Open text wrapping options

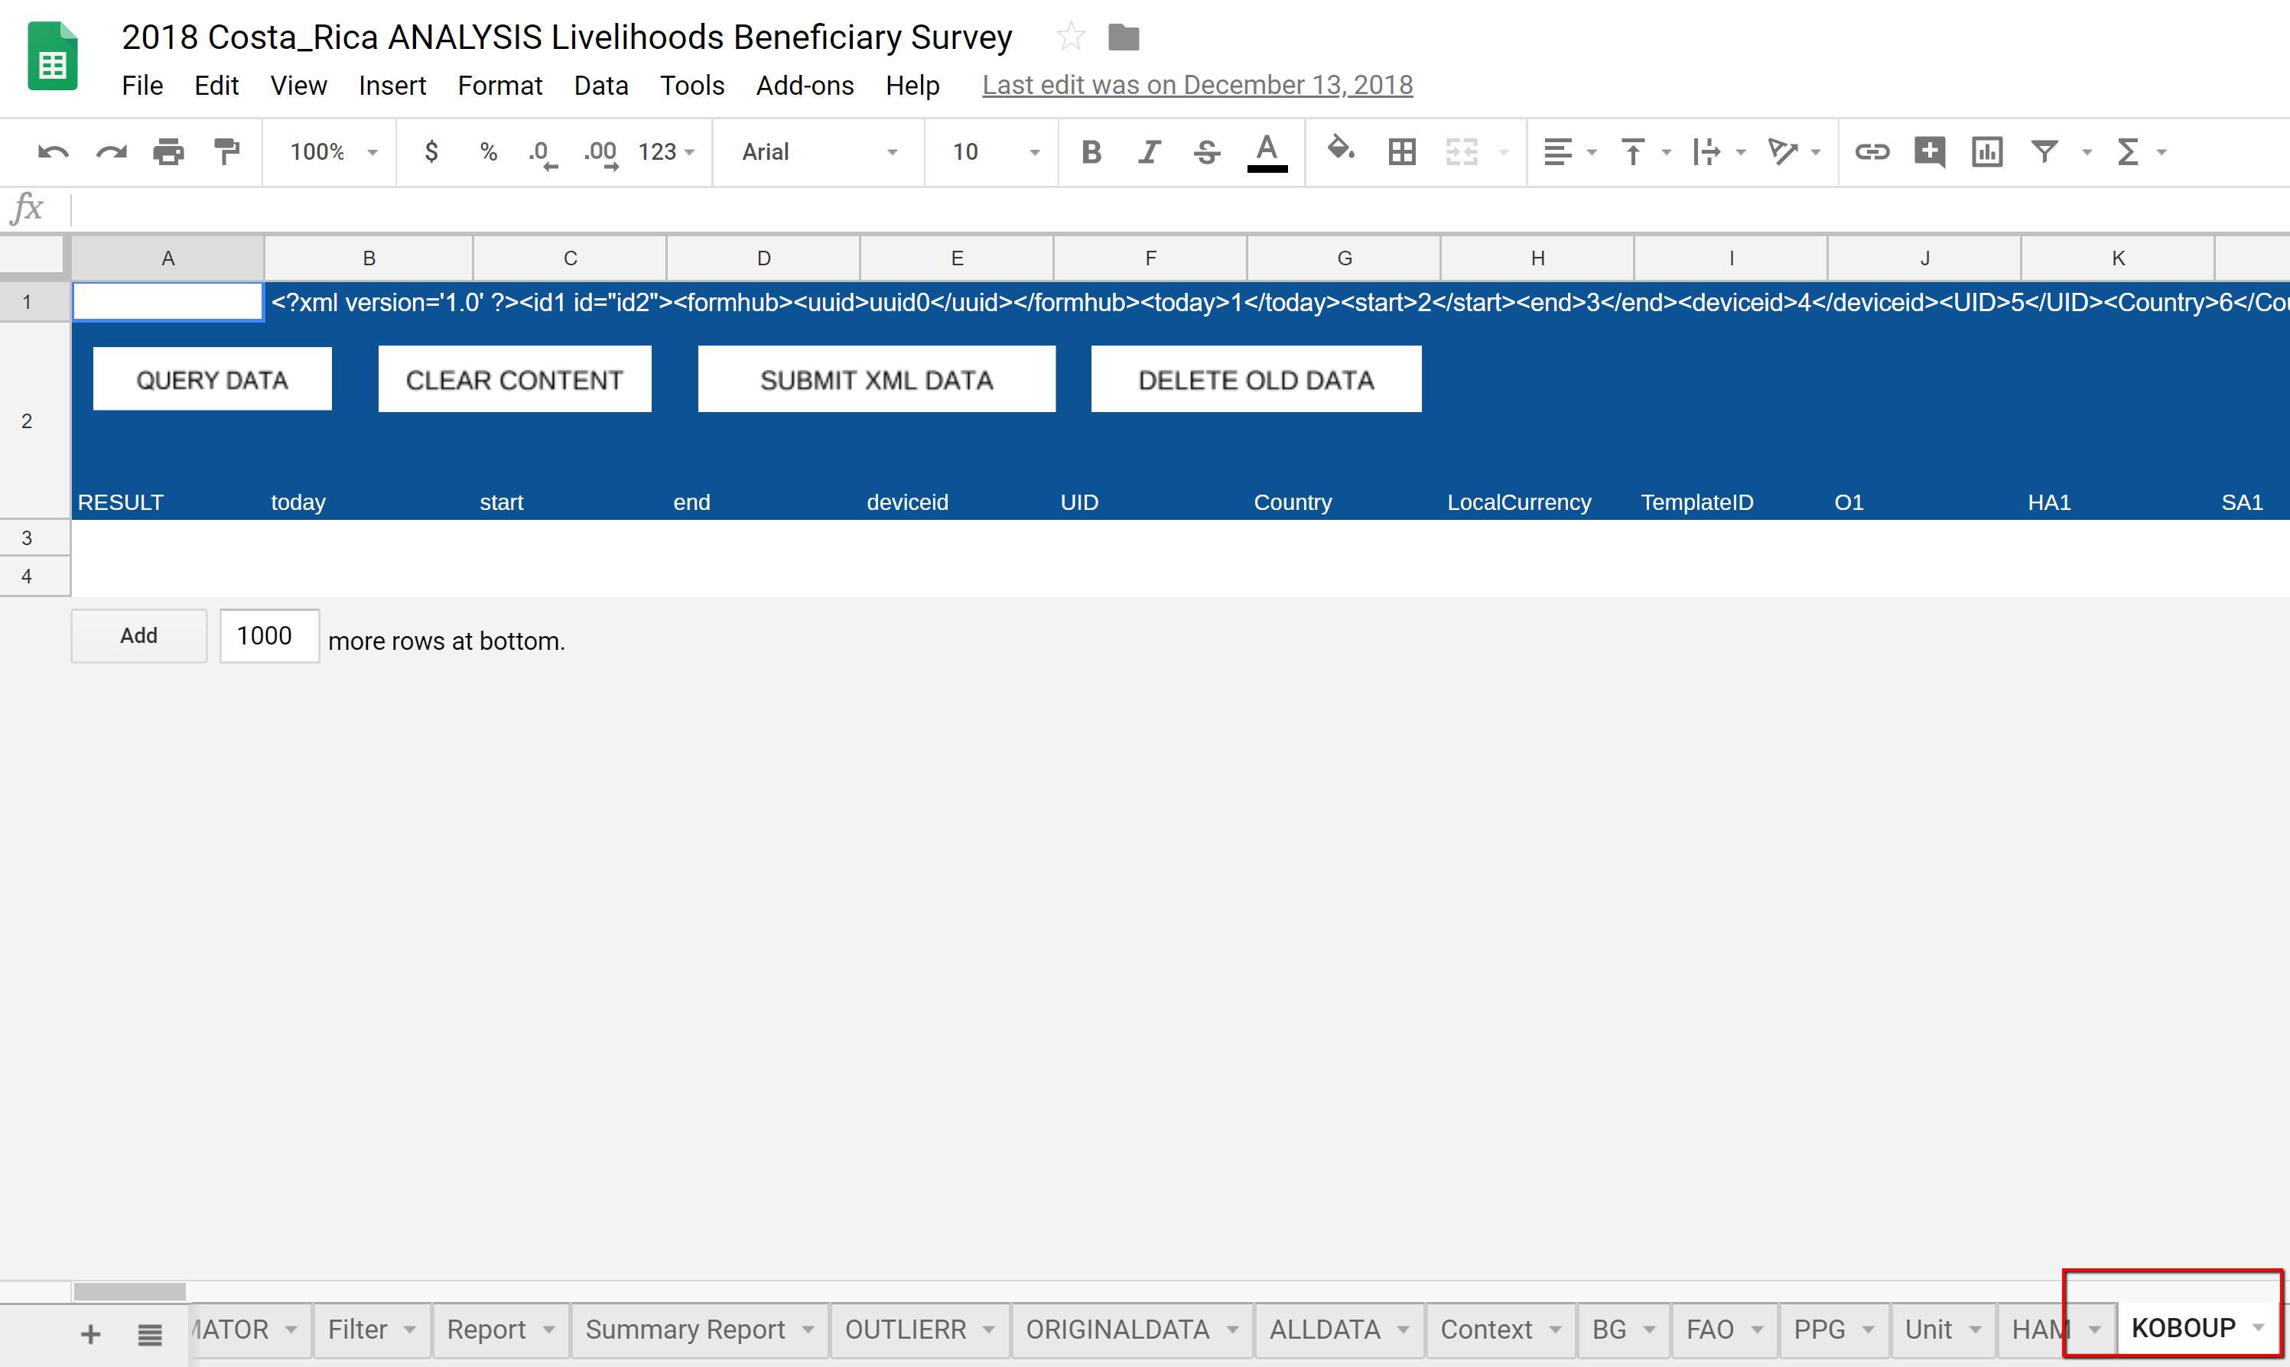(x=1718, y=152)
